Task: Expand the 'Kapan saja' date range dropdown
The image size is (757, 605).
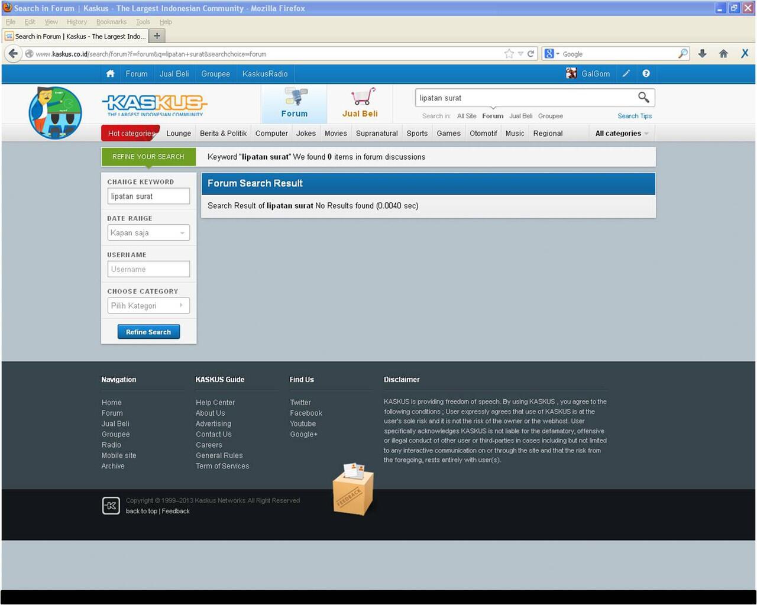Action: coord(148,233)
